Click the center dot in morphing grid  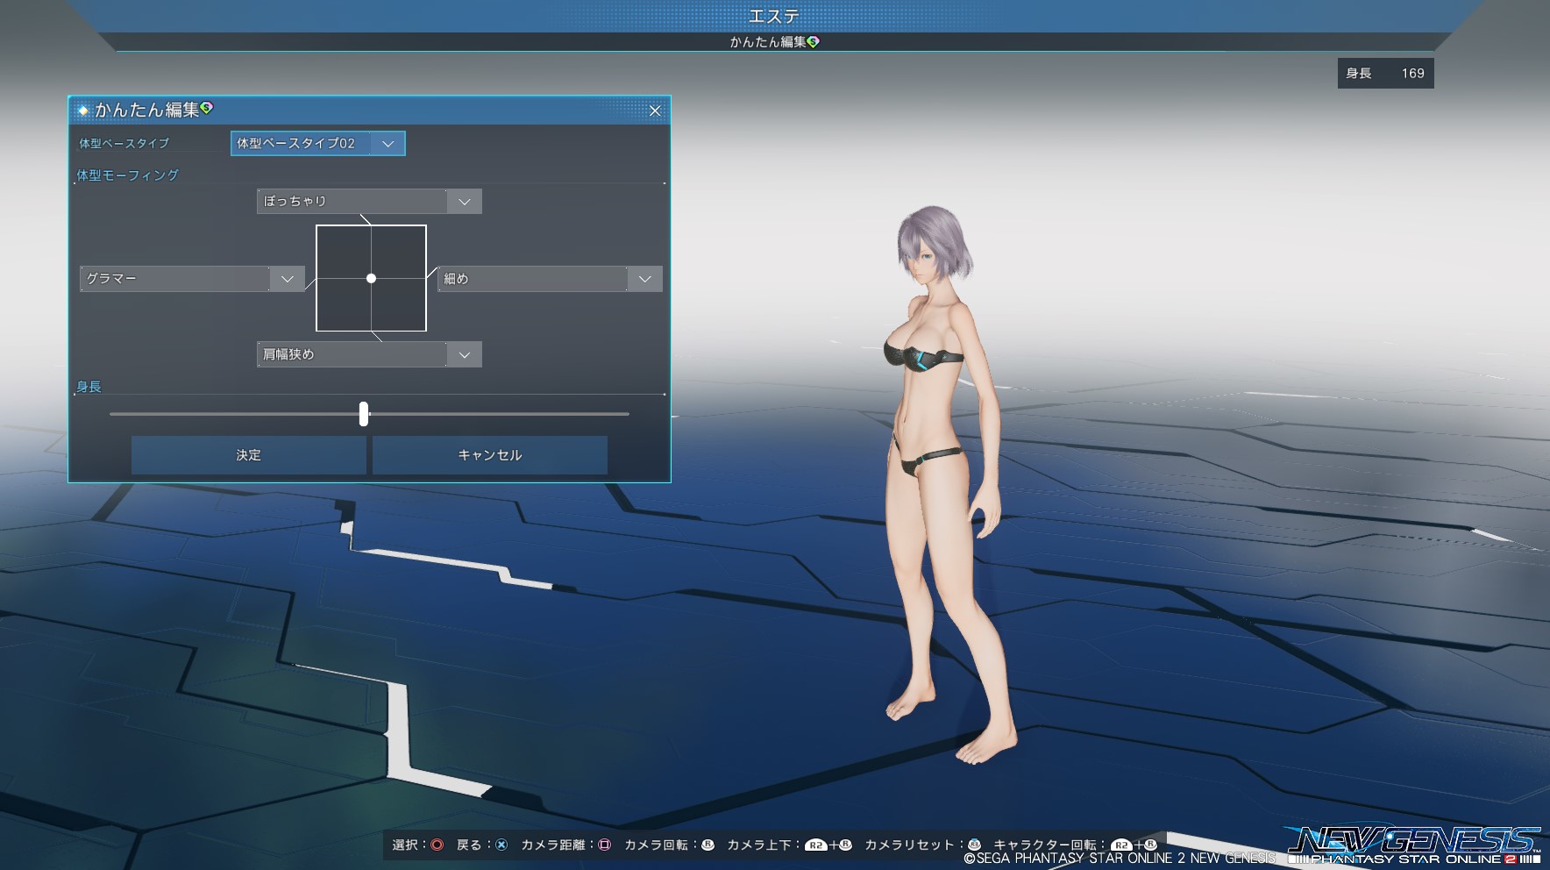tap(372, 278)
